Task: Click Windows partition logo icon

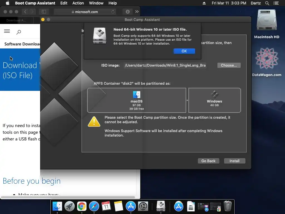Action: click(x=215, y=94)
